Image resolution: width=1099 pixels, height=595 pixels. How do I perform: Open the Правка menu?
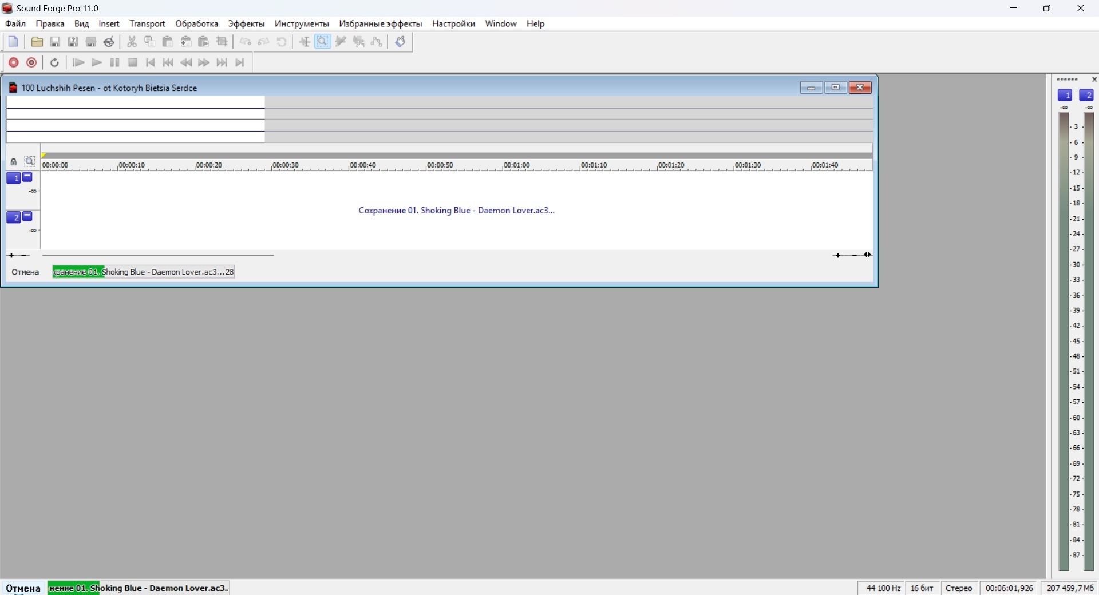pos(50,23)
